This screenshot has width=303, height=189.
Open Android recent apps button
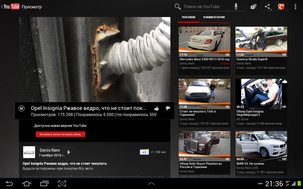[x=44, y=183]
